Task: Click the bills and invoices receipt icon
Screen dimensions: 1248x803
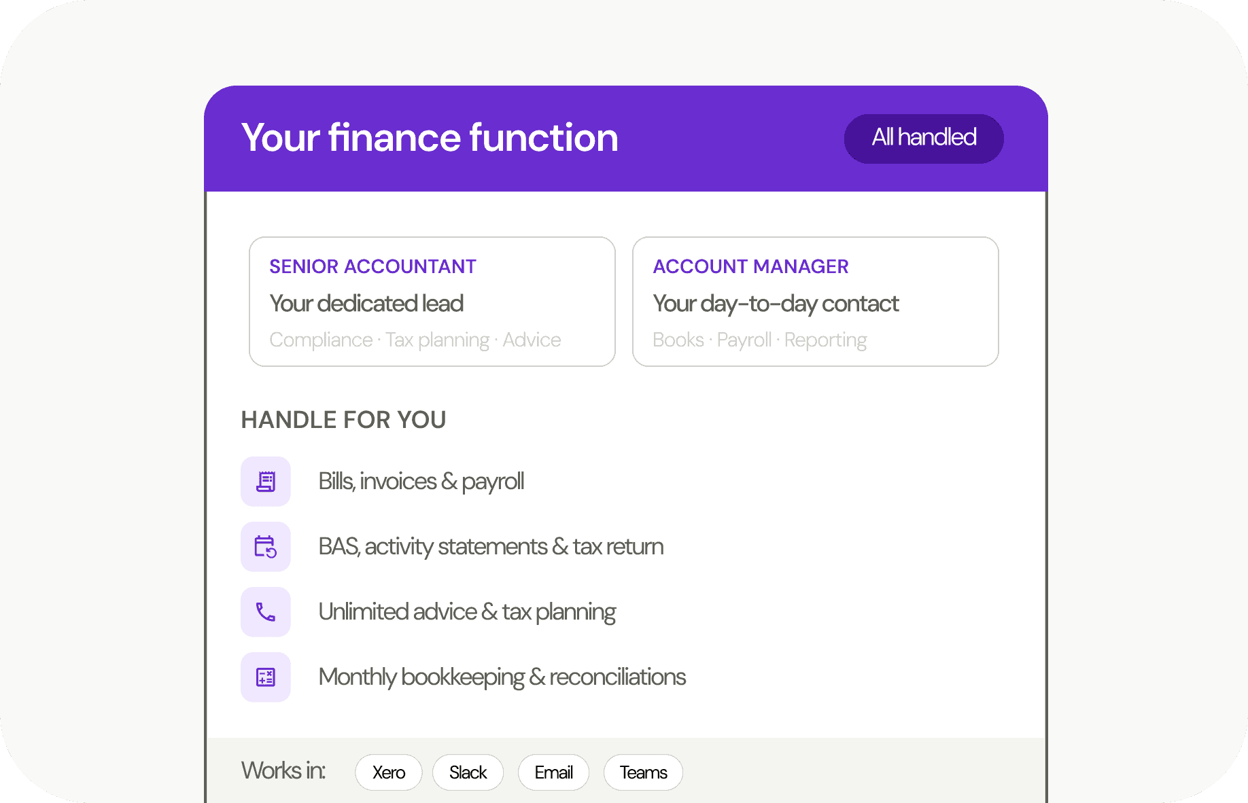Action: (x=266, y=482)
